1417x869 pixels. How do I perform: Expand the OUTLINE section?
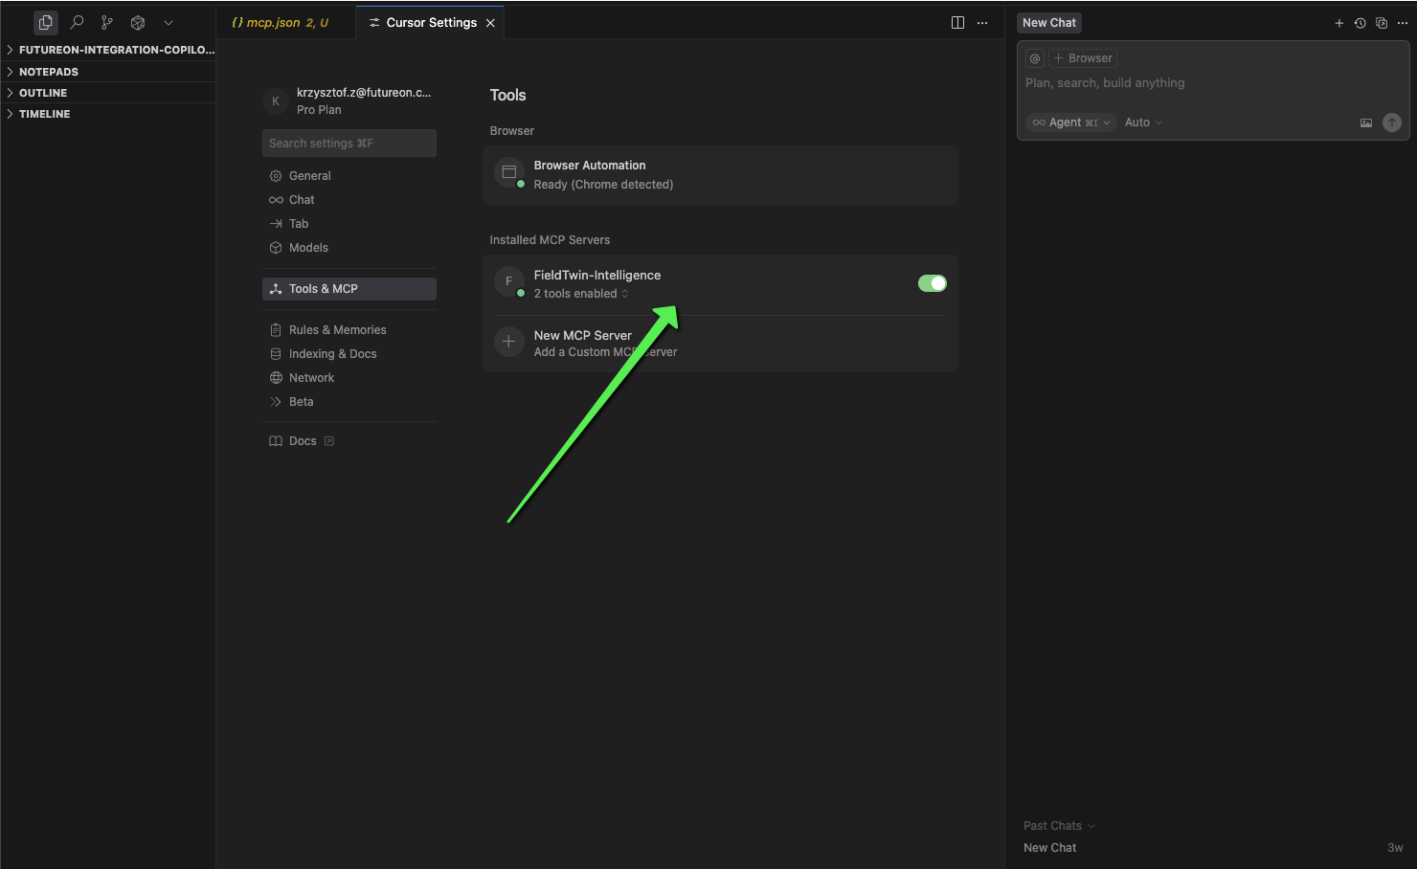click(43, 93)
